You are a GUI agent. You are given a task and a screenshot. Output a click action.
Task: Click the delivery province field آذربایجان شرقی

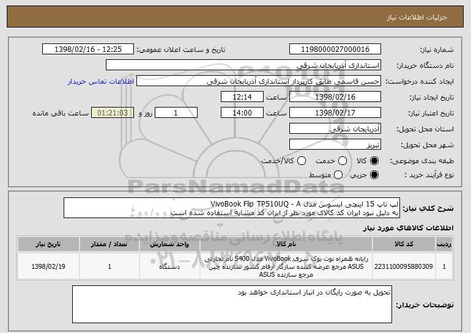[335, 129]
